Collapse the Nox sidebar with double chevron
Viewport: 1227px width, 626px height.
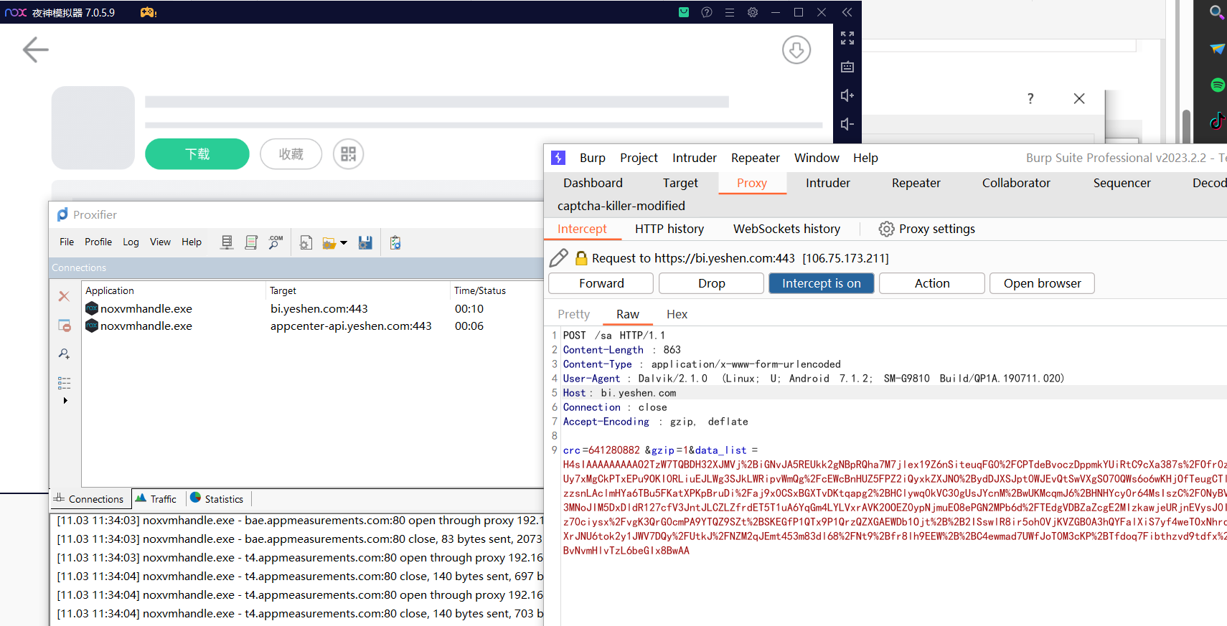pyautogui.click(x=847, y=12)
